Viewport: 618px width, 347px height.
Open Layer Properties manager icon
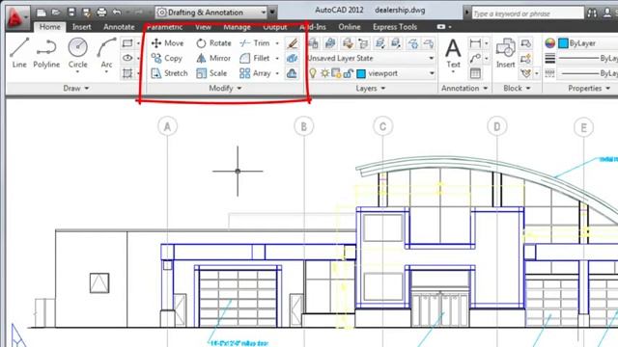point(314,43)
